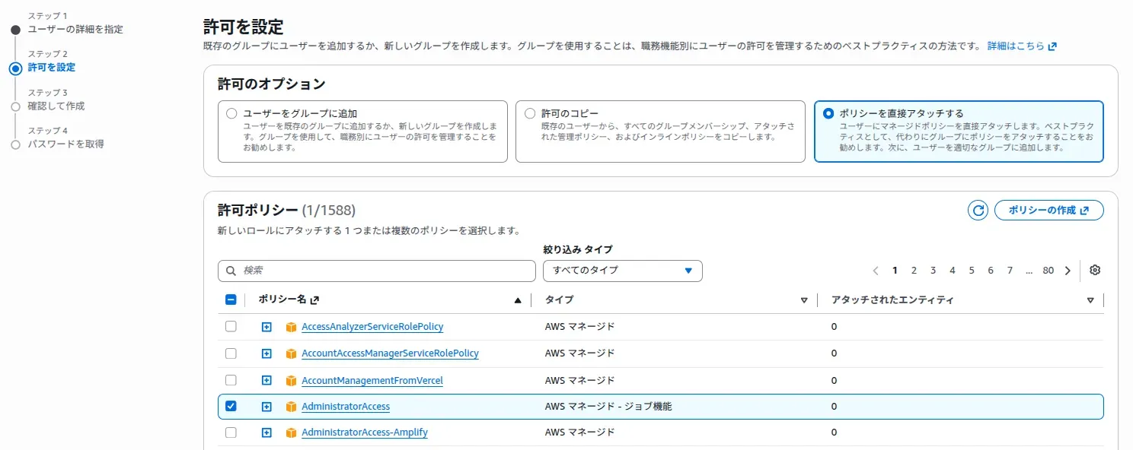The height and width of the screenshot is (450, 1133).
Task: Check AccountManagementFromVercel checkbox
Action: tap(231, 379)
